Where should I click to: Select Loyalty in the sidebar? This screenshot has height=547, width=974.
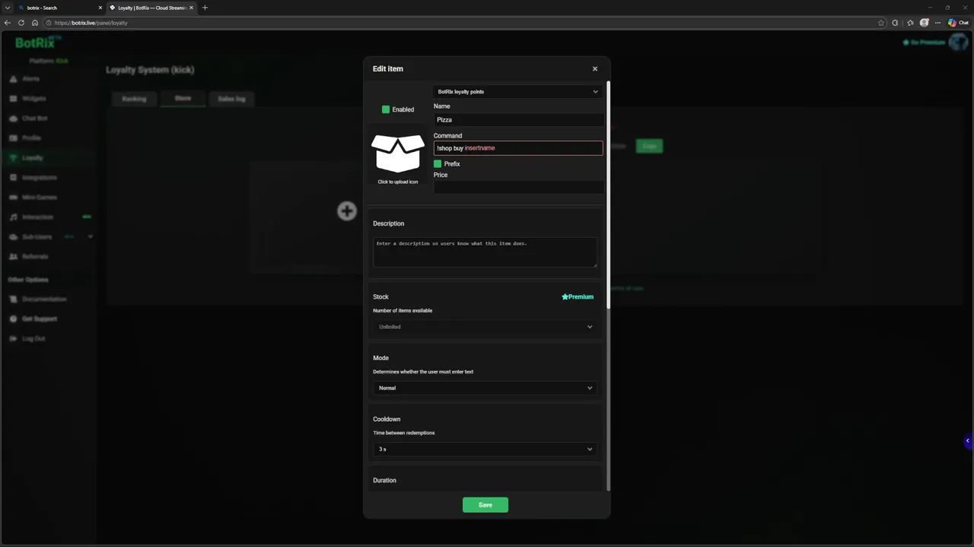pyautogui.click(x=32, y=158)
